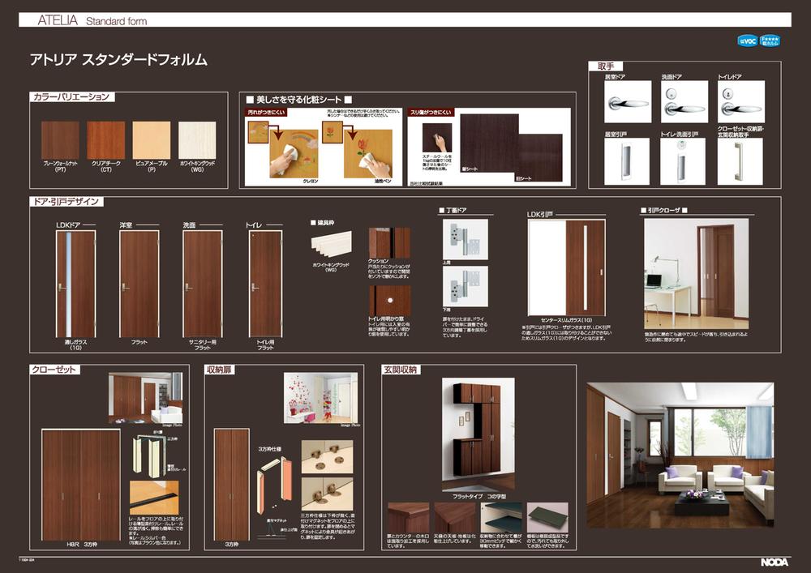Viewport: 811px width, 573px height.
Task: Click the living room interior photo
Action: [x=680, y=455]
